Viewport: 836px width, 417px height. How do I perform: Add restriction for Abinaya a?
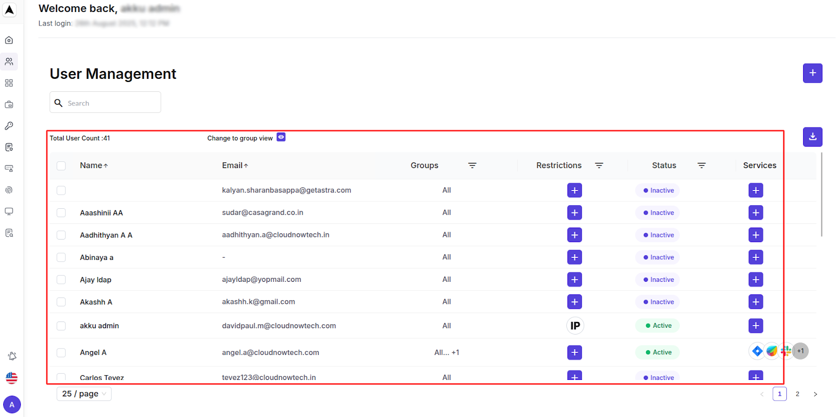pyautogui.click(x=575, y=257)
